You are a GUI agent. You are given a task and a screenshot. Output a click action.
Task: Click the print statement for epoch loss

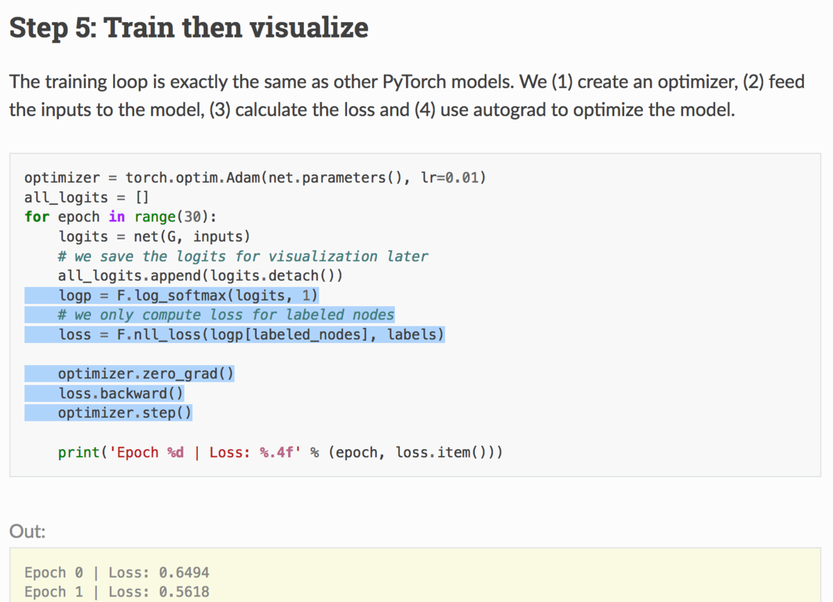pos(280,453)
